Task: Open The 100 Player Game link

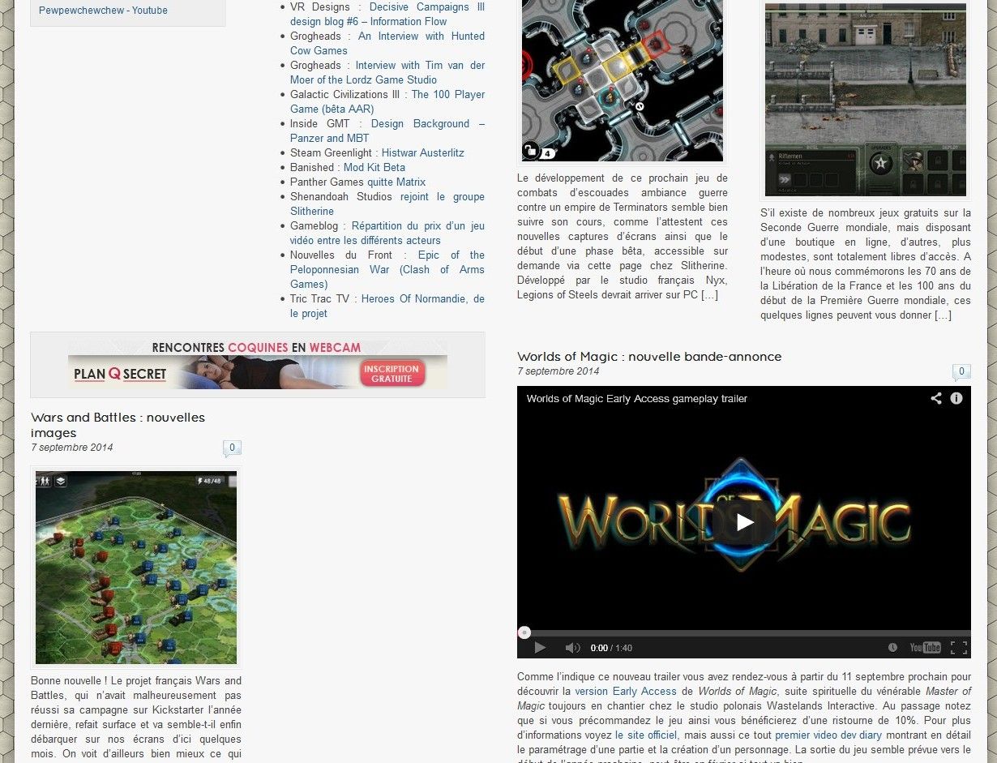Action: pos(387,101)
